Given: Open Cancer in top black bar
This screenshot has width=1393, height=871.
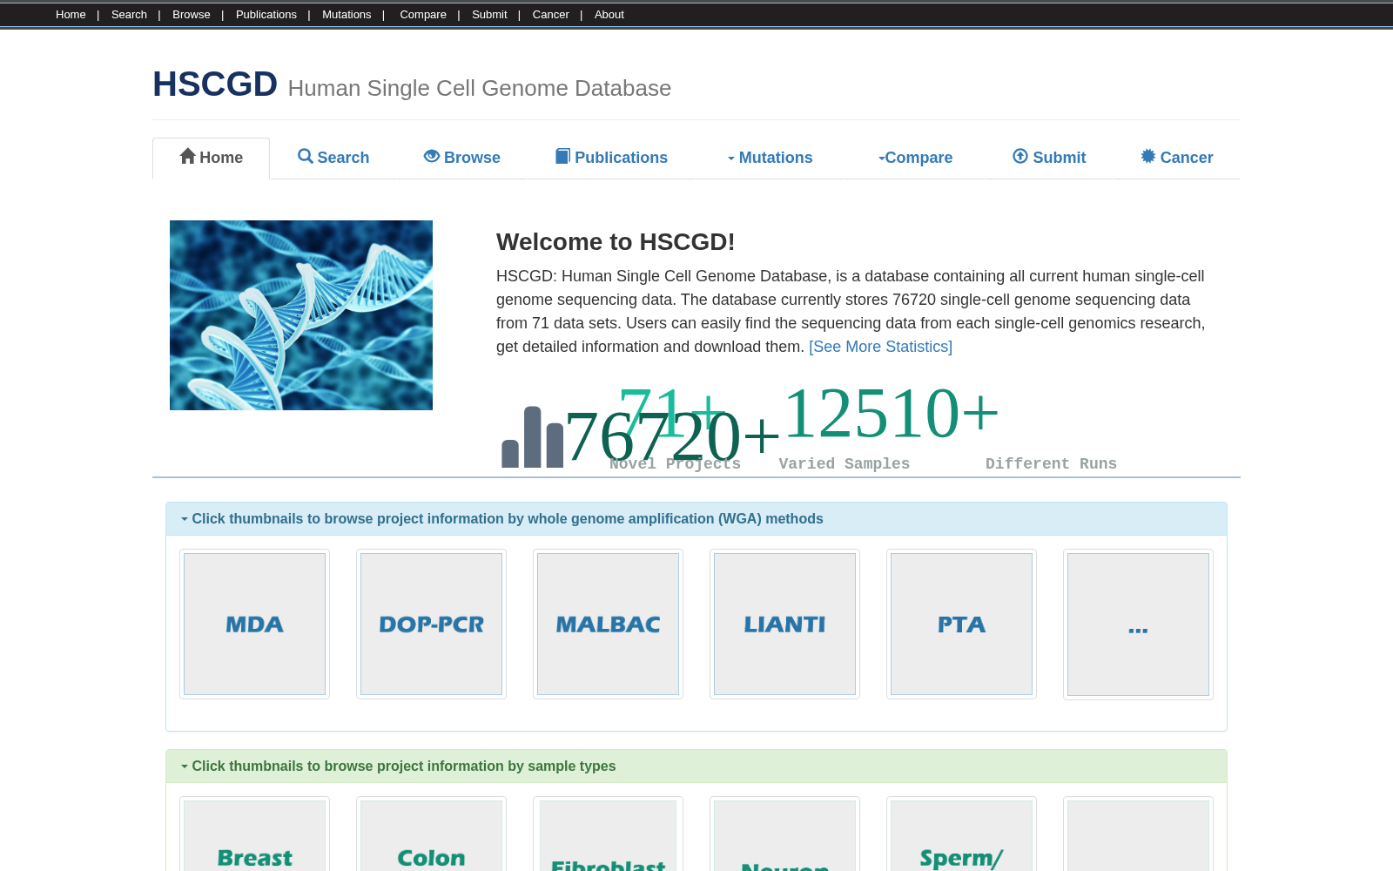Looking at the screenshot, I should click(x=551, y=15).
